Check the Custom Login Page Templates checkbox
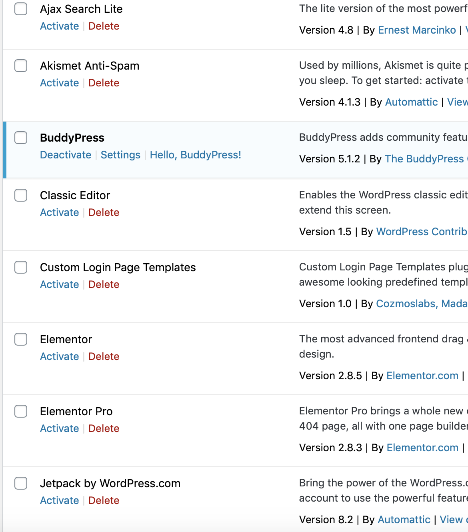Image resolution: width=468 pixels, height=532 pixels. (x=21, y=267)
